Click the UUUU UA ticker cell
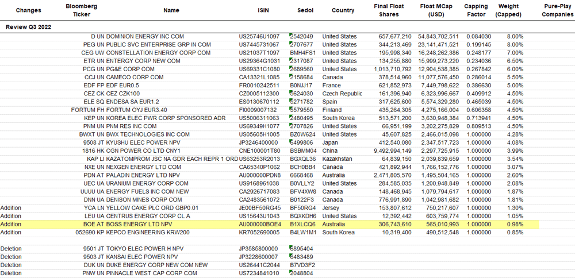 (93, 192)
